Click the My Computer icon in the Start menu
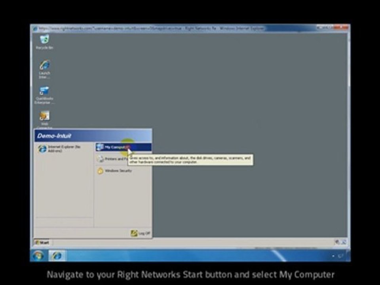The width and height of the screenshot is (380, 285). 100,147
